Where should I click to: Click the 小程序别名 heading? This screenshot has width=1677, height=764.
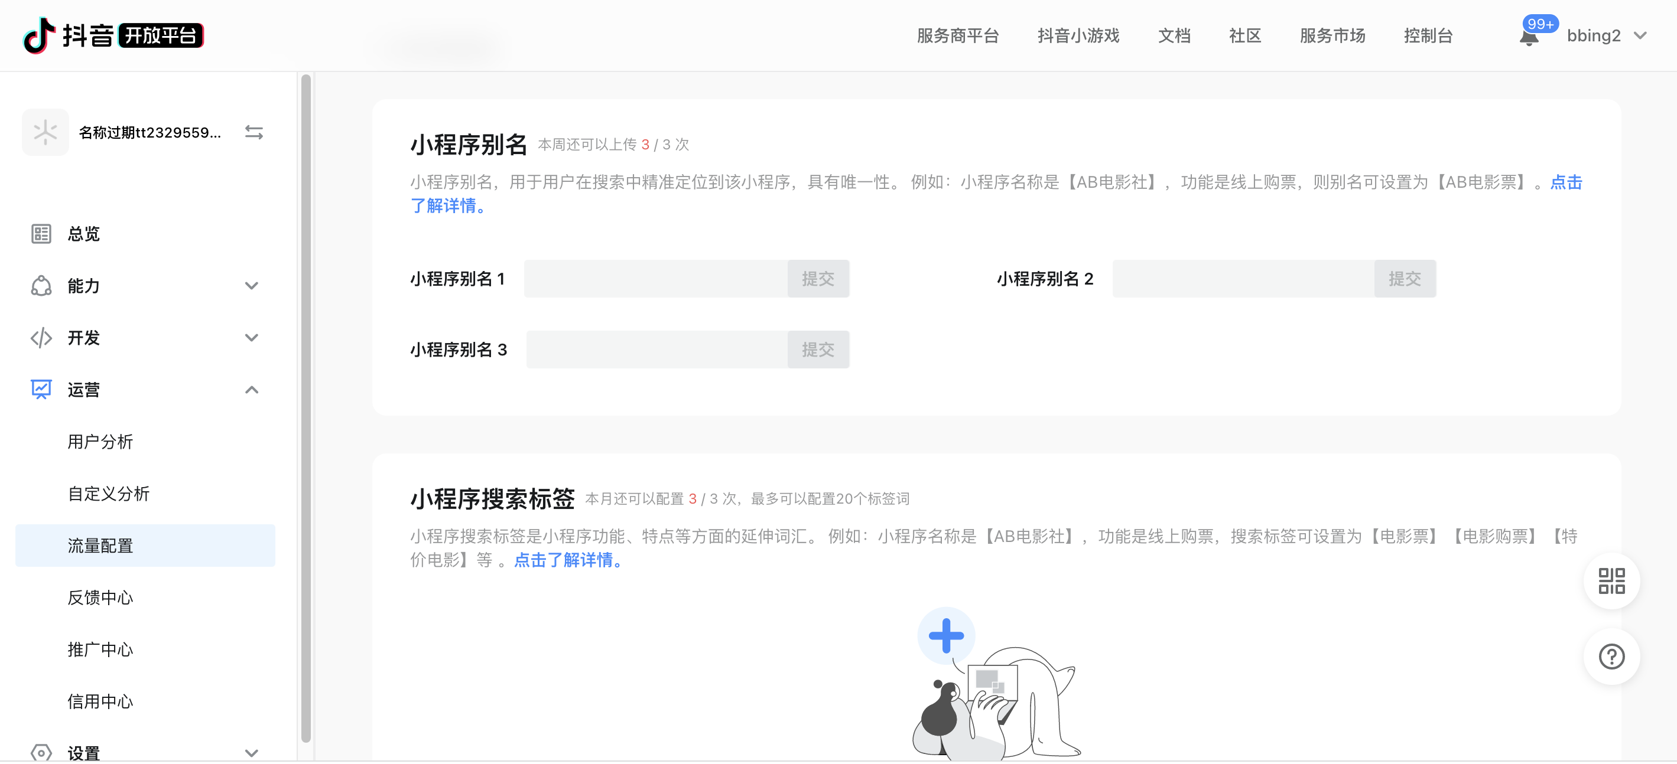pyautogui.click(x=468, y=144)
